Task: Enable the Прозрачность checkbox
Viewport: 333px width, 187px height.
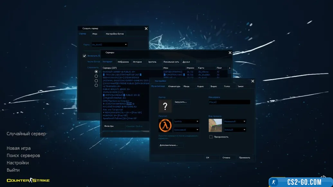Action: [211, 137]
